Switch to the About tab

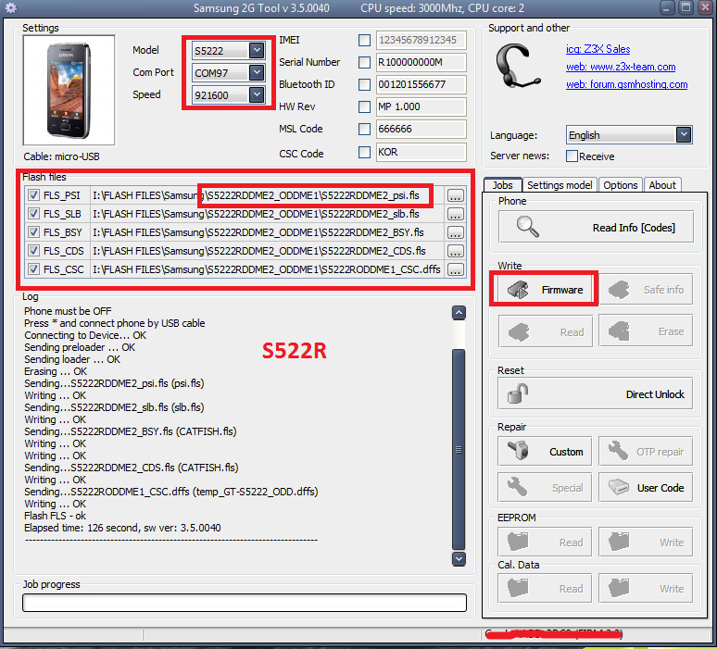(662, 185)
